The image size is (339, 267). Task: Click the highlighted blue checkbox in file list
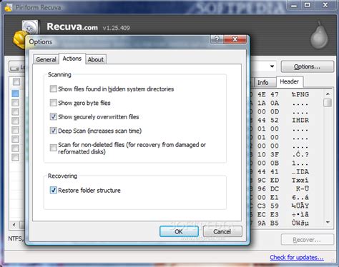tap(16, 94)
